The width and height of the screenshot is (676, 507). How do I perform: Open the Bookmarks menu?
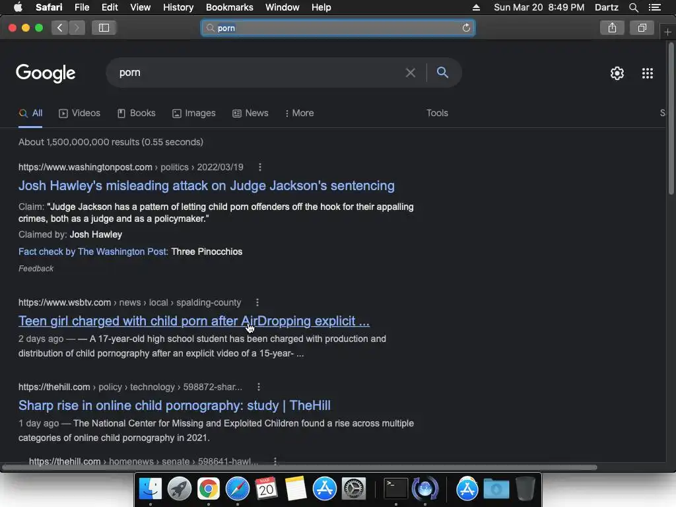[229, 7]
